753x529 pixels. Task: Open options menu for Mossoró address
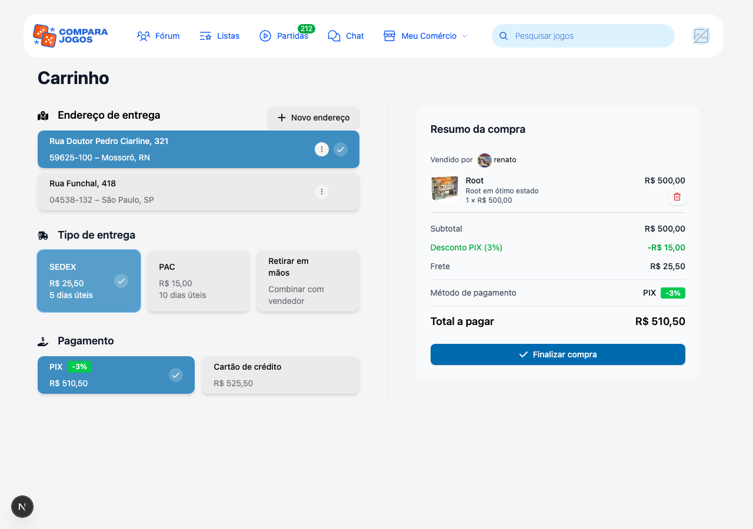(321, 149)
